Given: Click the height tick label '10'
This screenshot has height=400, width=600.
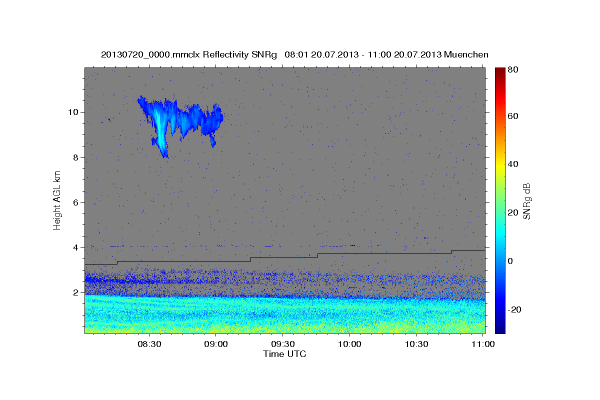Looking at the screenshot, I should [x=74, y=111].
